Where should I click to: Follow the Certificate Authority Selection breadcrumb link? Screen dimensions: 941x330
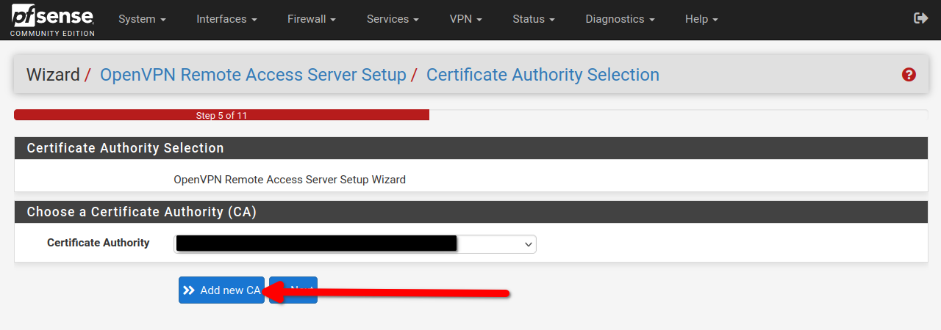point(543,75)
